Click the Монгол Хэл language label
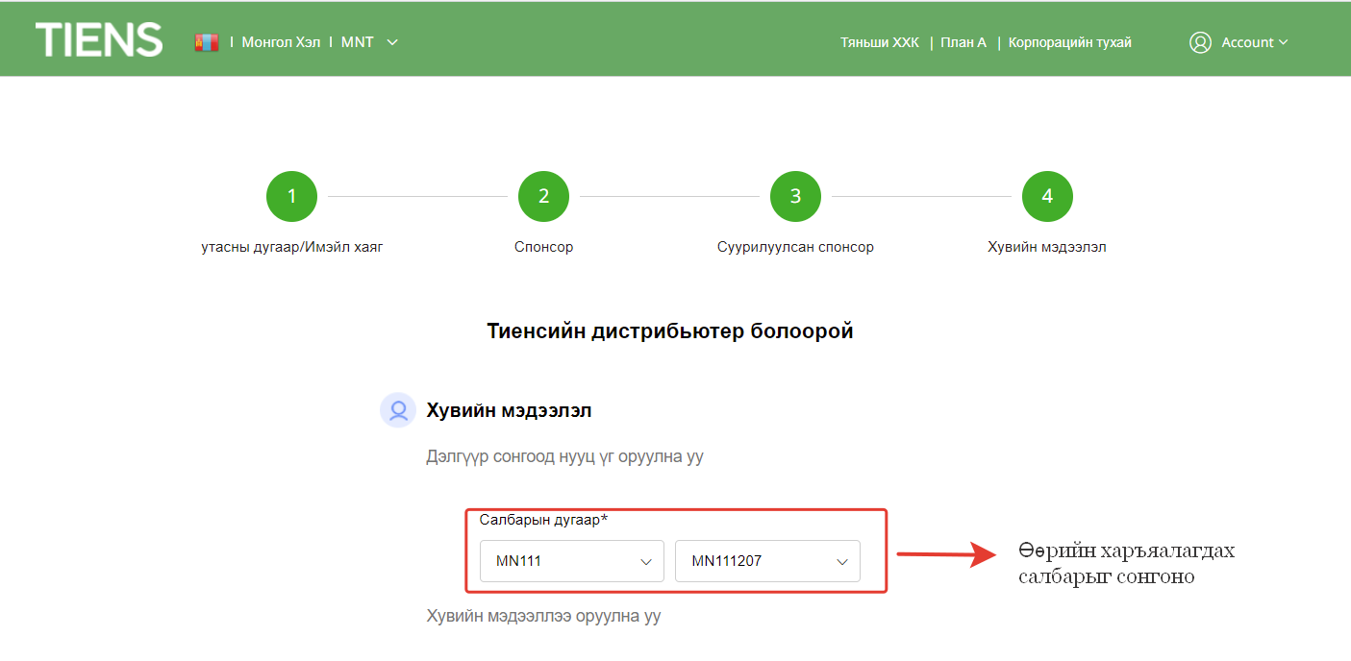Image resolution: width=1351 pixels, height=661 pixels. (281, 42)
